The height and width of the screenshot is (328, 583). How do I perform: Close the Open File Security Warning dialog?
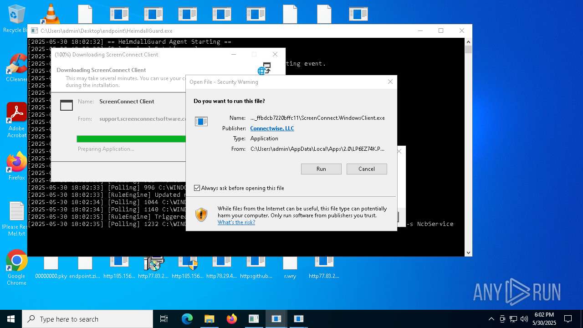click(390, 82)
